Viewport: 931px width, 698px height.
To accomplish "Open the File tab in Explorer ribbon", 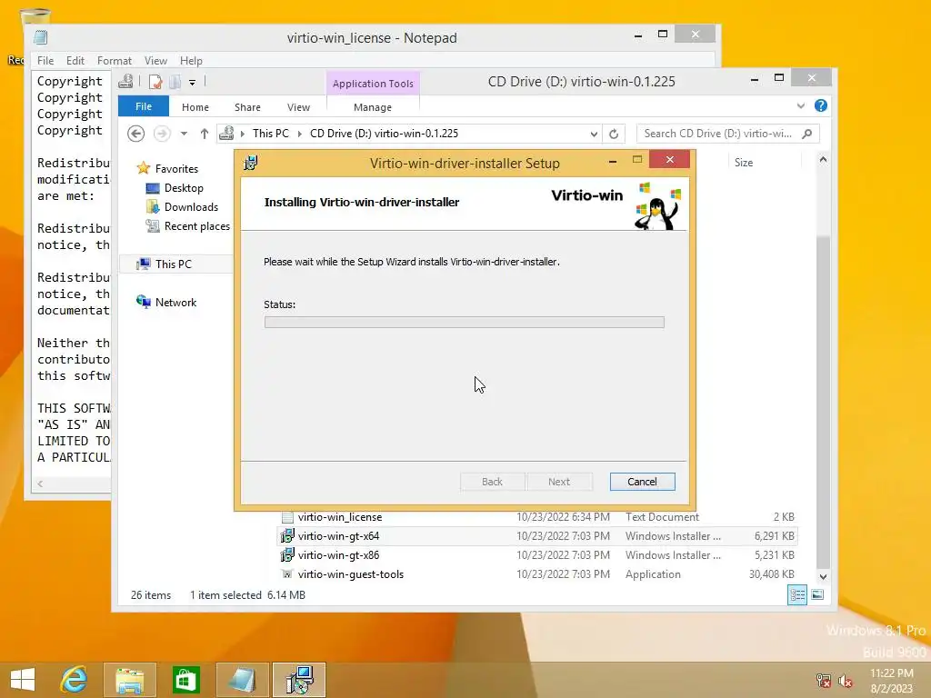I will [x=144, y=106].
